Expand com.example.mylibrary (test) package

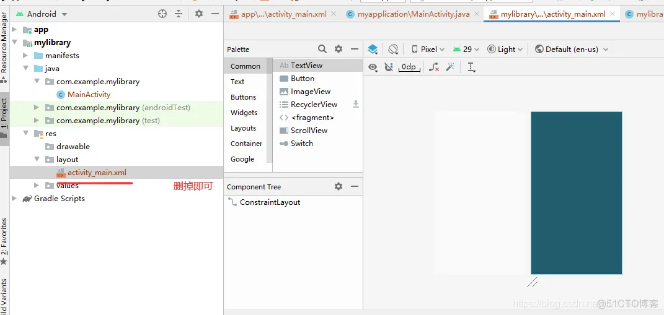click(37, 121)
